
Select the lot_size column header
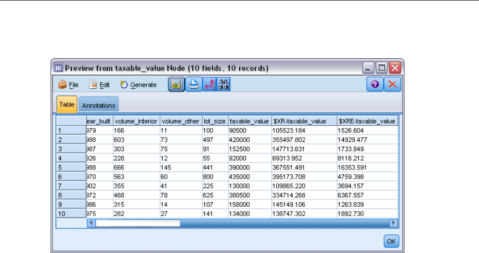pyautogui.click(x=214, y=121)
